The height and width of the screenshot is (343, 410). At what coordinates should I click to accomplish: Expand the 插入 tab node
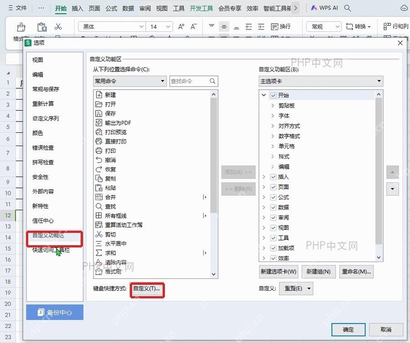coord(264,177)
